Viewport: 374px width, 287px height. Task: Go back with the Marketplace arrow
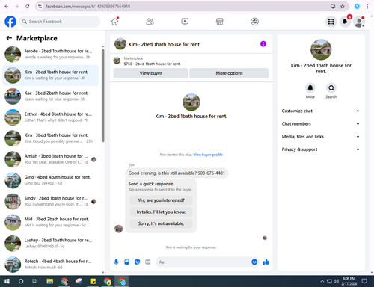tap(9, 38)
